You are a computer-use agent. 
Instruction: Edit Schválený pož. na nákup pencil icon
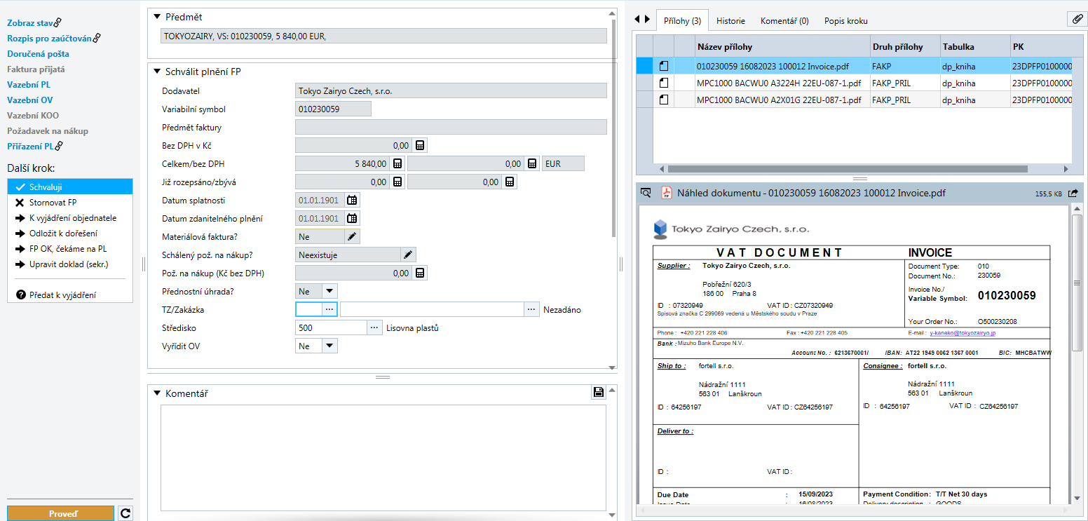pyautogui.click(x=409, y=255)
